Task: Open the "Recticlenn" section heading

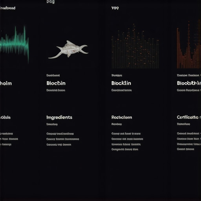Action: 122,117
